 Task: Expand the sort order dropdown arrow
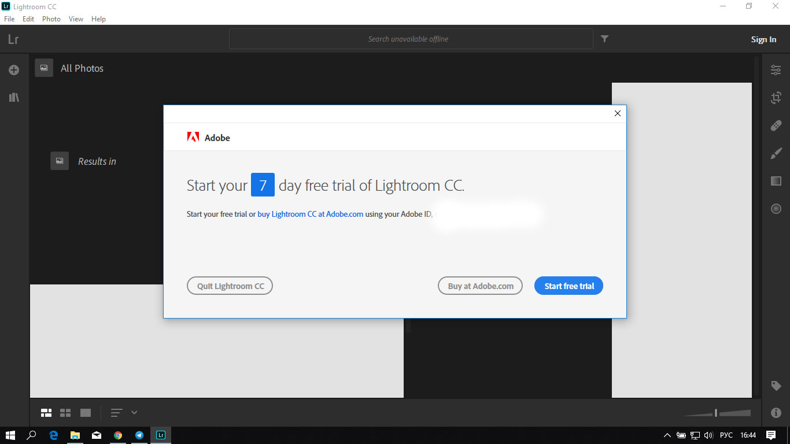[134, 413]
